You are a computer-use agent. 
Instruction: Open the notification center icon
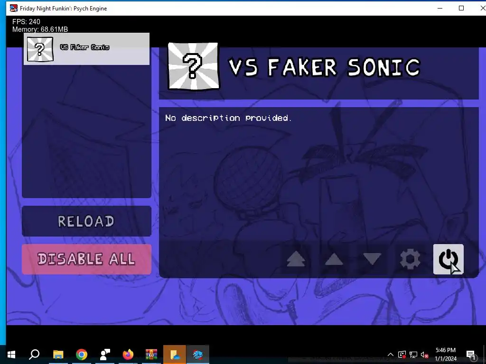(x=471, y=355)
